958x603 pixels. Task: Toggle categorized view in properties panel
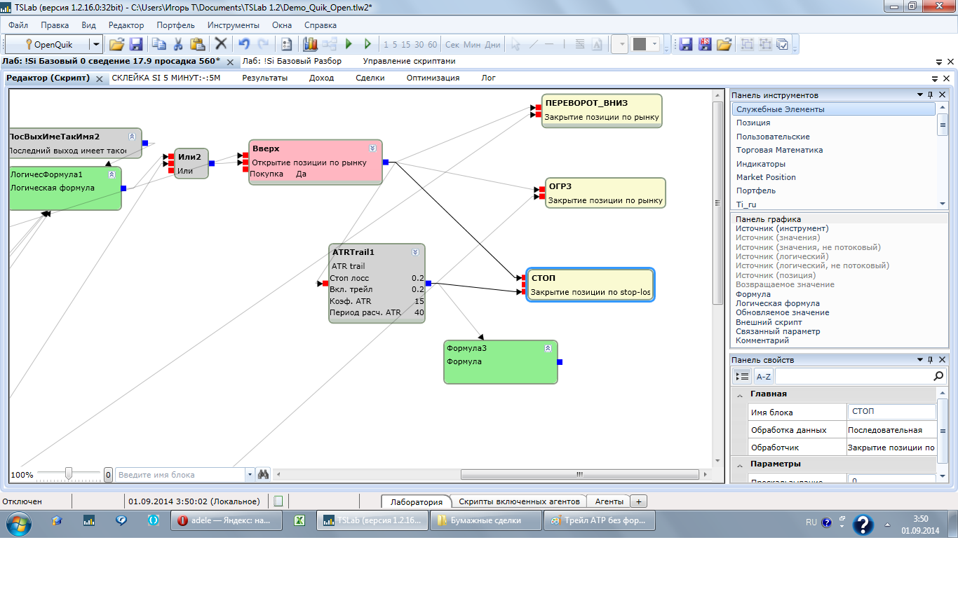742,377
